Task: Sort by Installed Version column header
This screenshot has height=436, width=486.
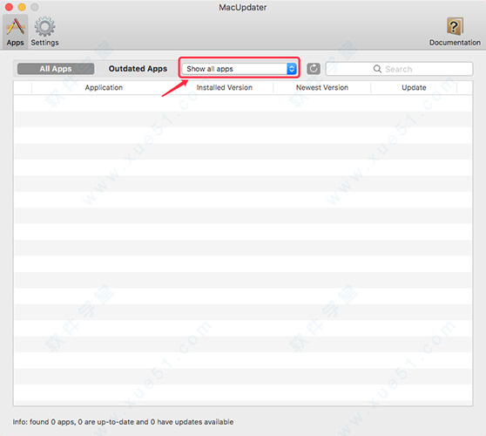Action: click(x=225, y=87)
